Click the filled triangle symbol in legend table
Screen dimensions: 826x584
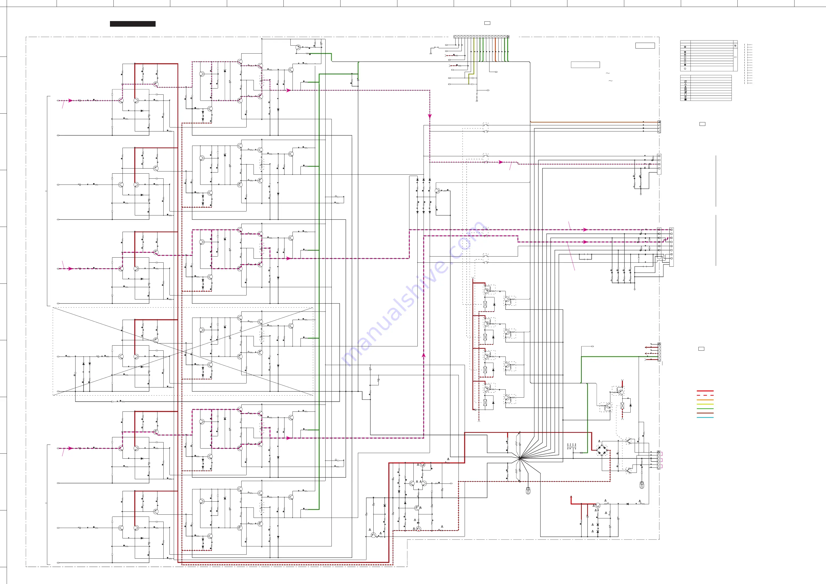pyautogui.click(x=686, y=87)
